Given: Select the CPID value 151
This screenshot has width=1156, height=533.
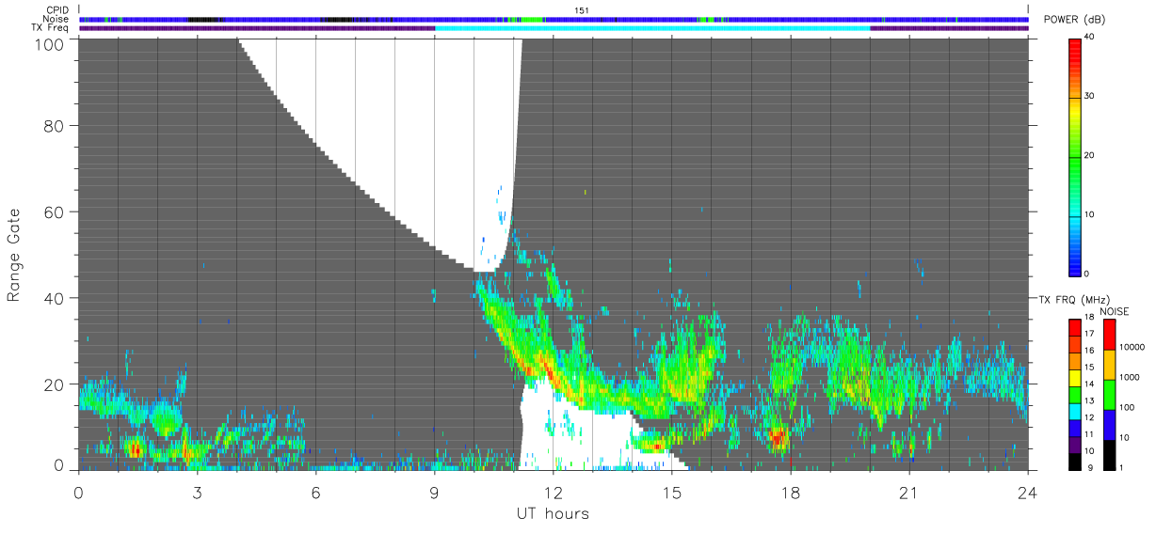Looking at the screenshot, I should 582,10.
